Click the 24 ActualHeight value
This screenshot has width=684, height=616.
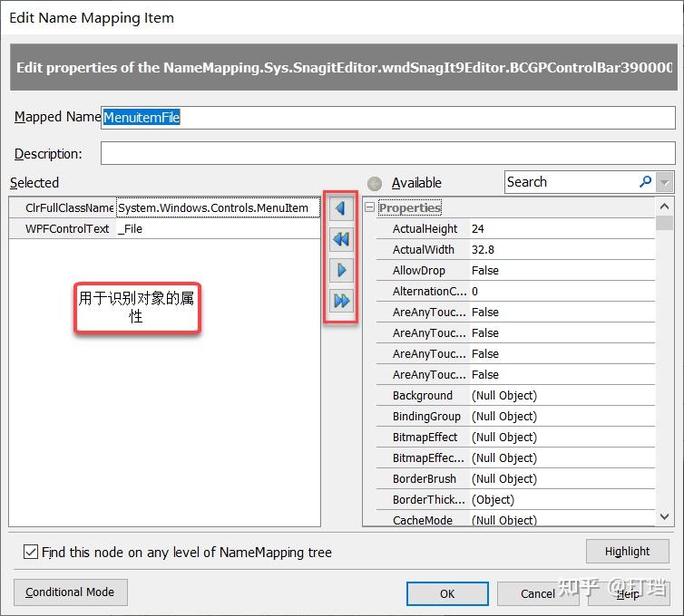478,228
